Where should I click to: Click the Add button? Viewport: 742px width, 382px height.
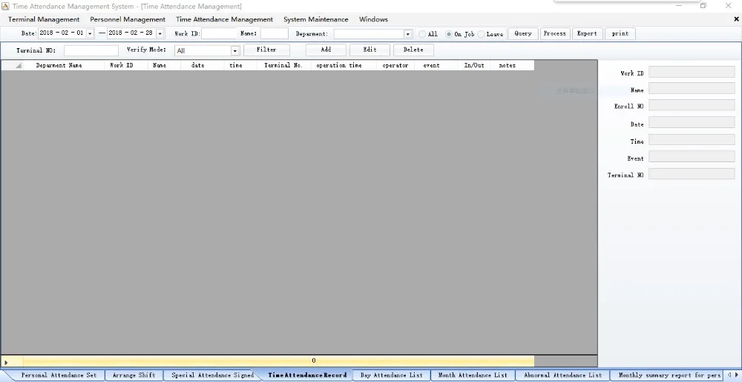tap(326, 50)
